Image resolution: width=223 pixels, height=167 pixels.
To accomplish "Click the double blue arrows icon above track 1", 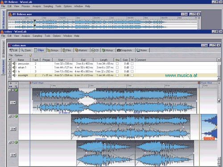I will click(x=11, y=86).
